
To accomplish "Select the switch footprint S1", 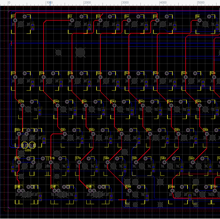I will [21, 24].
